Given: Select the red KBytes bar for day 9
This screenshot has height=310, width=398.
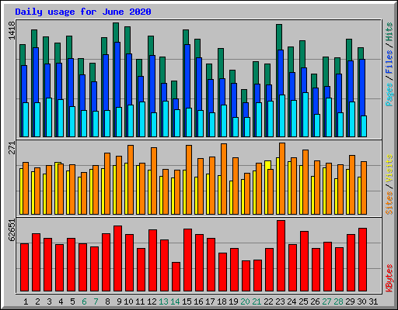Looking at the screenshot, I should coord(117,258).
